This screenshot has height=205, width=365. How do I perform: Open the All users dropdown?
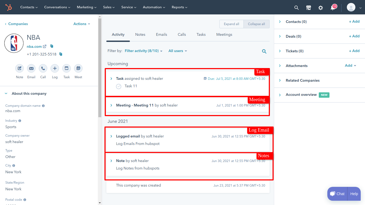tap(178, 51)
